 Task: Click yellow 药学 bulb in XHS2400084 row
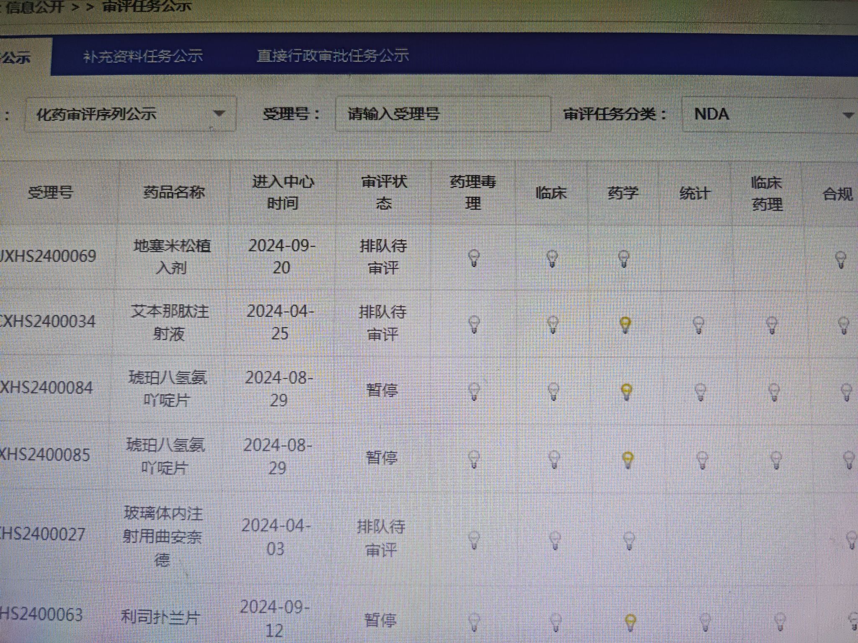(627, 392)
